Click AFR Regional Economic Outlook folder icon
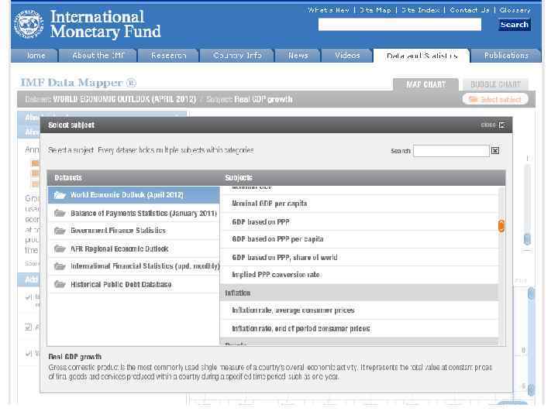This screenshot has height=418, width=558. point(60,248)
